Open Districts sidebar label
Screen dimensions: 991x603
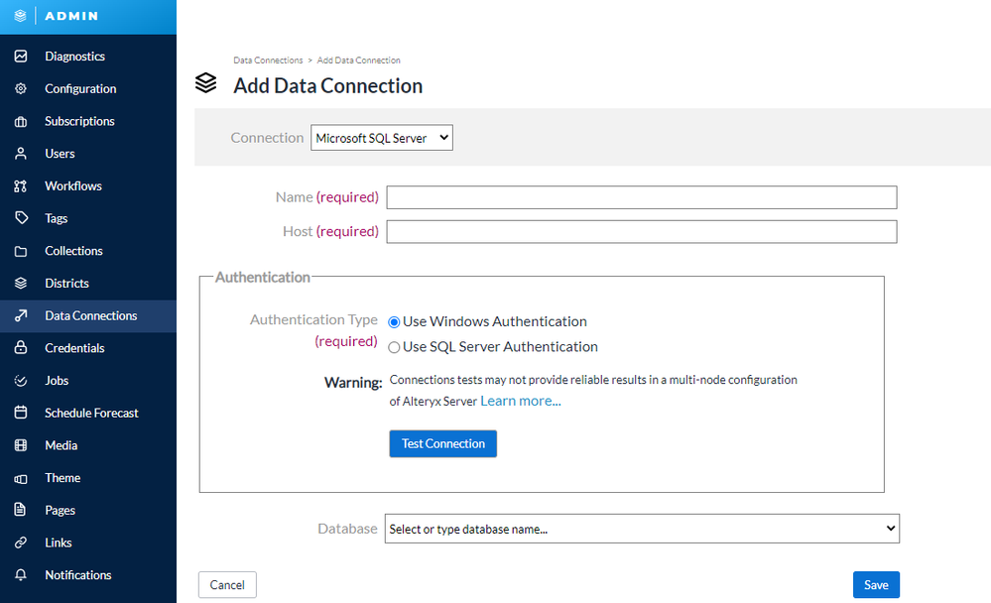(x=66, y=284)
